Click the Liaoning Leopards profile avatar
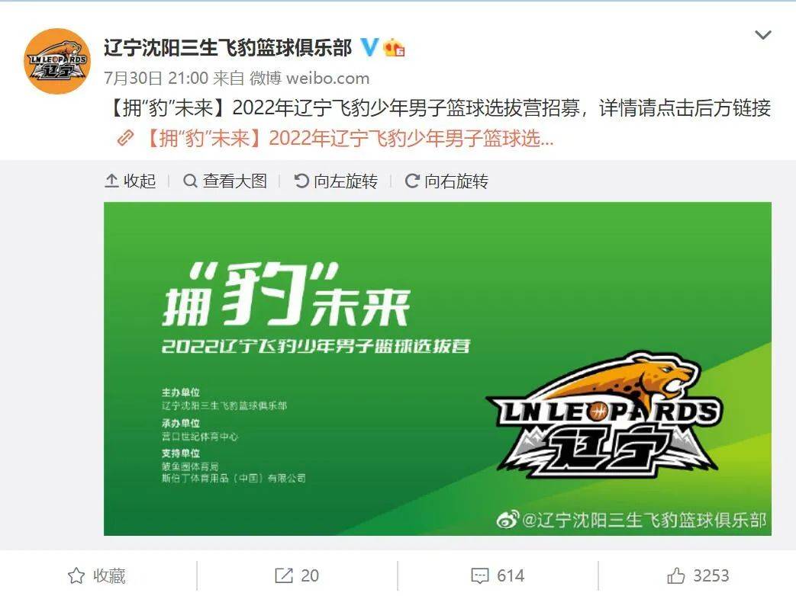The width and height of the screenshot is (796, 596). pyautogui.click(x=57, y=61)
